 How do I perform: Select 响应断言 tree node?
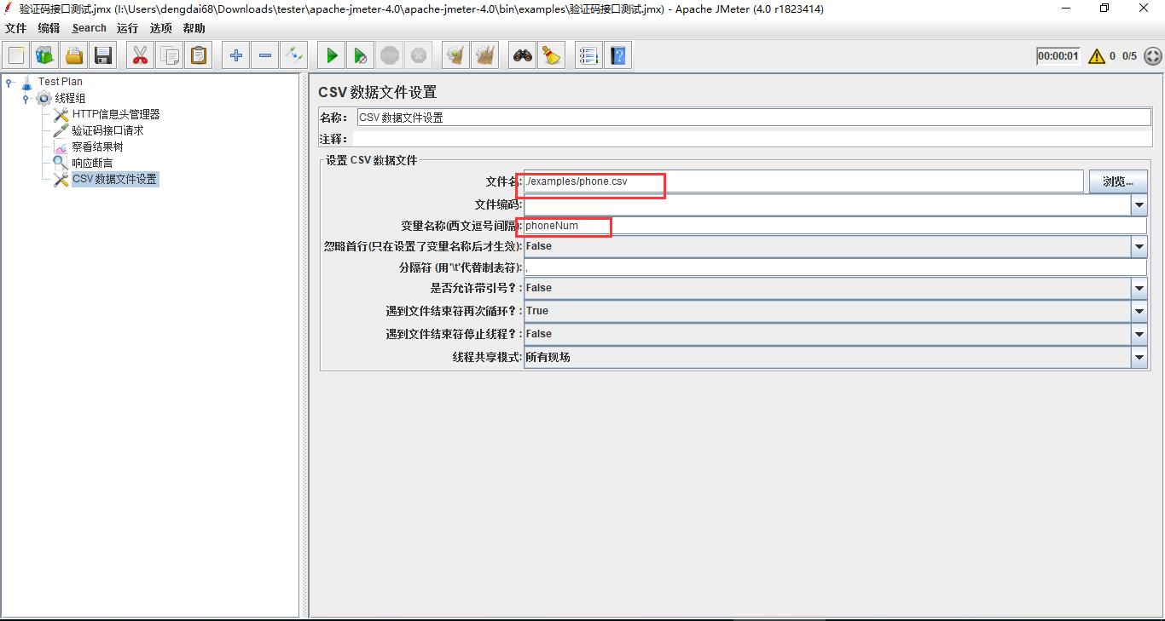[x=92, y=163]
